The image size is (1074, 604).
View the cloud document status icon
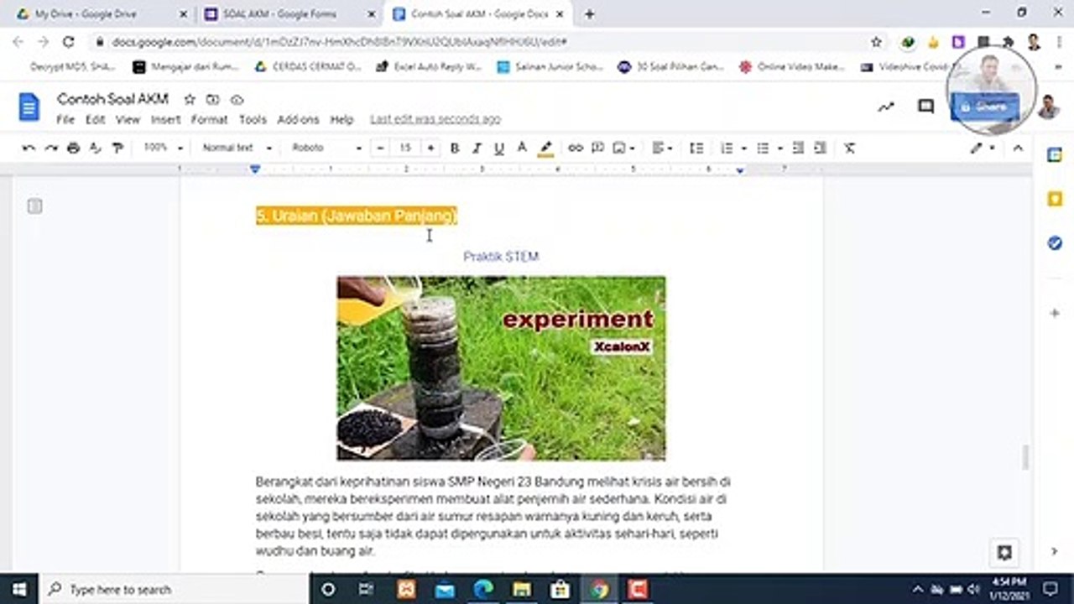(237, 99)
